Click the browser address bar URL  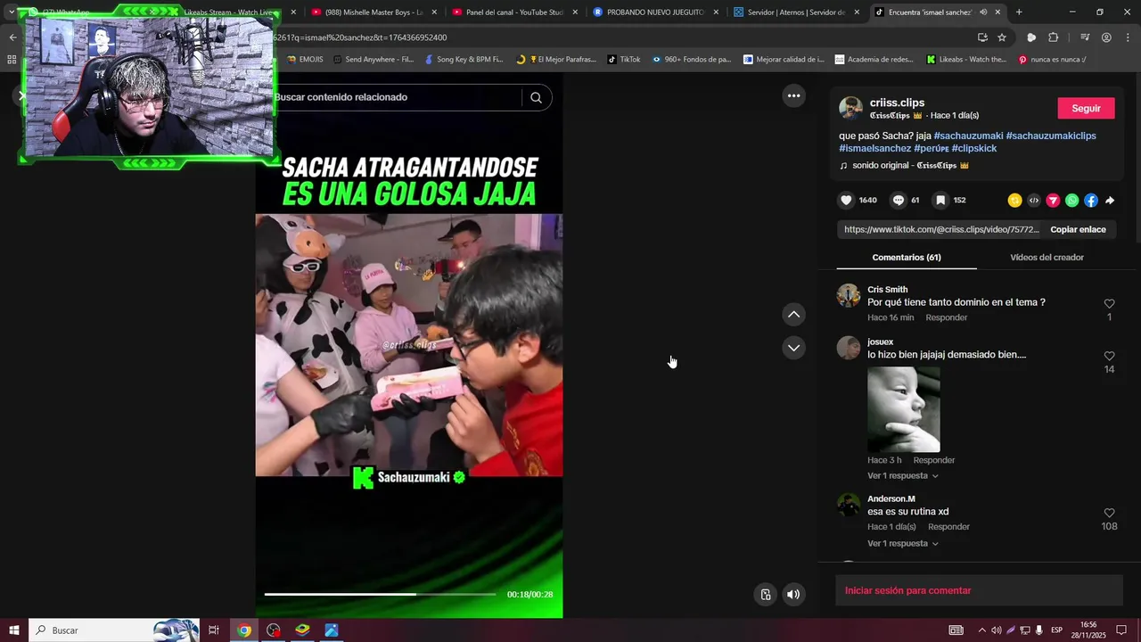point(359,37)
